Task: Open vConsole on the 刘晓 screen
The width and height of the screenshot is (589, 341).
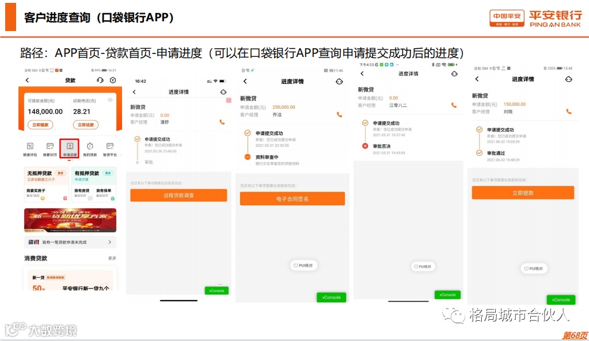Action: 561,300
